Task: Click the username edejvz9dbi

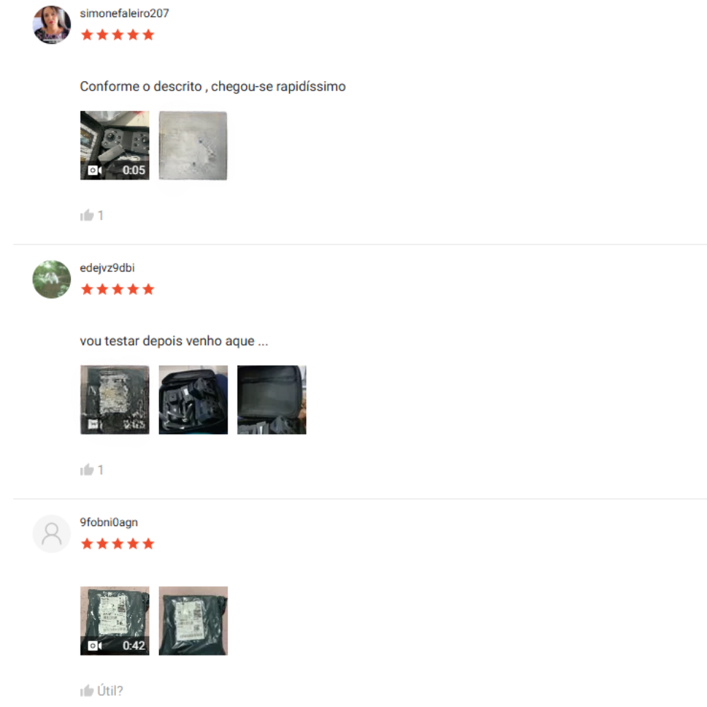Action: coord(107,268)
